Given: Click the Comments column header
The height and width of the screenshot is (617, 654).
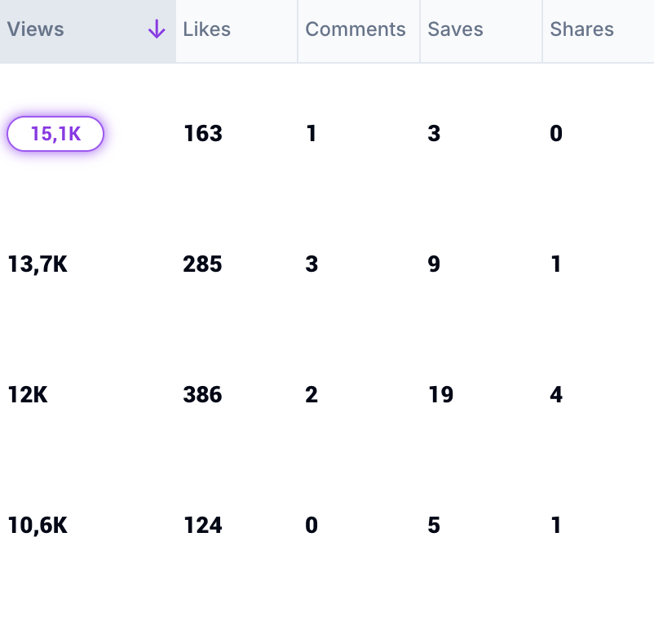Looking at the screenshot, I should pos(355,29).
